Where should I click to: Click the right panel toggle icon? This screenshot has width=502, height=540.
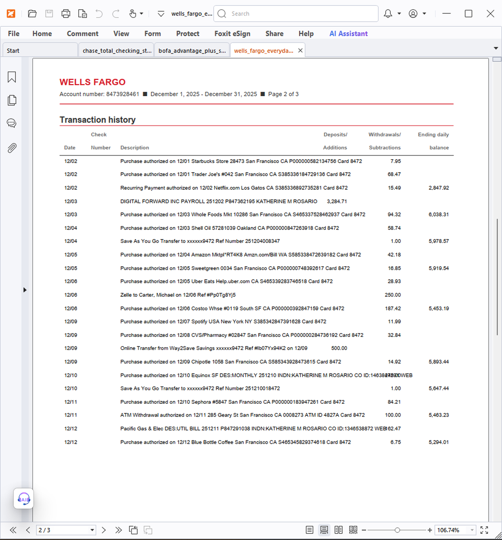click(497, 59)
